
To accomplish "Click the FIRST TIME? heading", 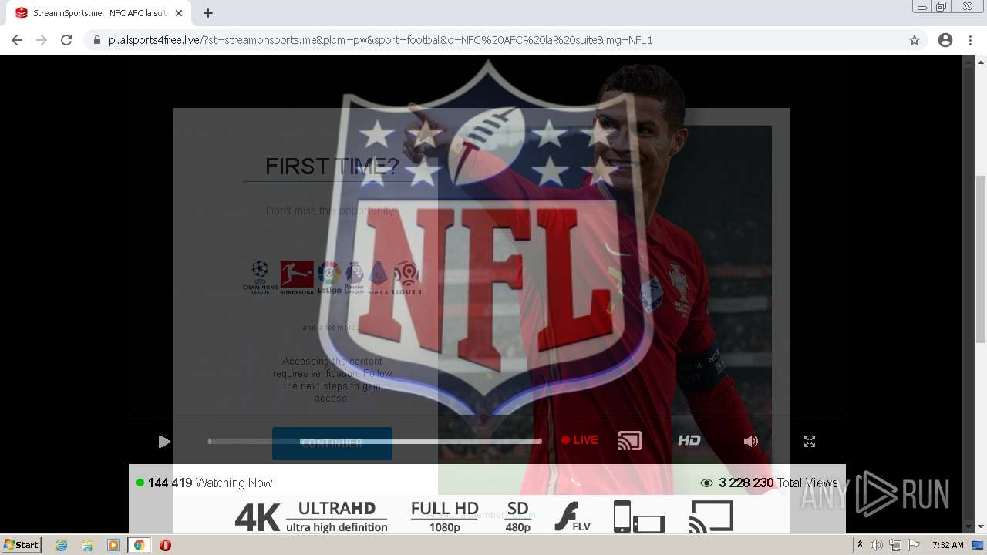I will click(332, 166).
